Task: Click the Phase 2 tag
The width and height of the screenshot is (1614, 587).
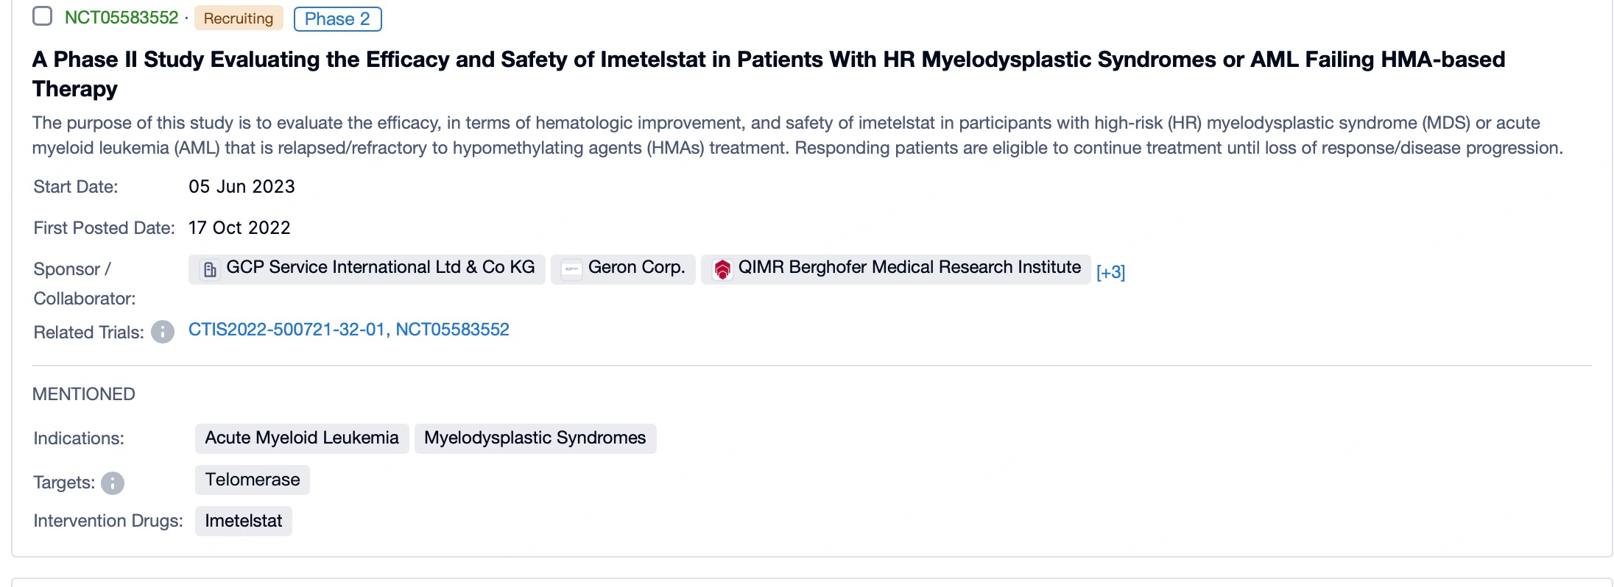Action: pyautogui.click(x=337, y=19)
